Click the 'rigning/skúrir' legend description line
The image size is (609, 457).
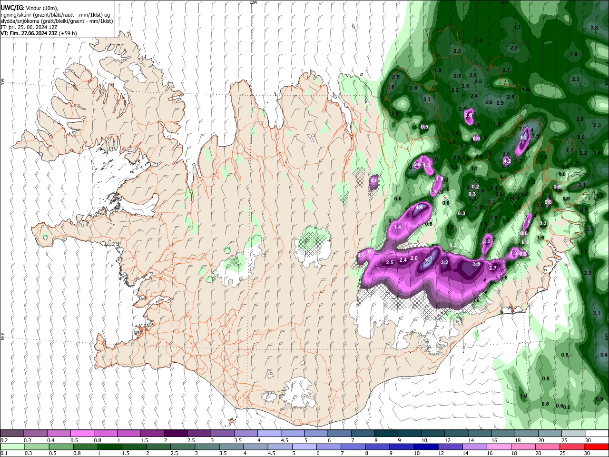pyautogui.click(x=56, y=15)
